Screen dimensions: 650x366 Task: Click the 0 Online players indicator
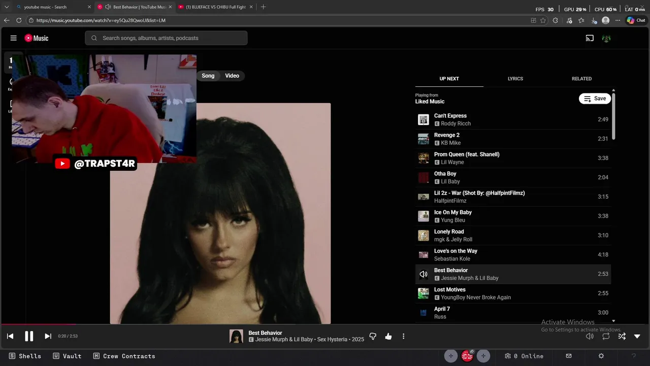(x=524, y=356)
